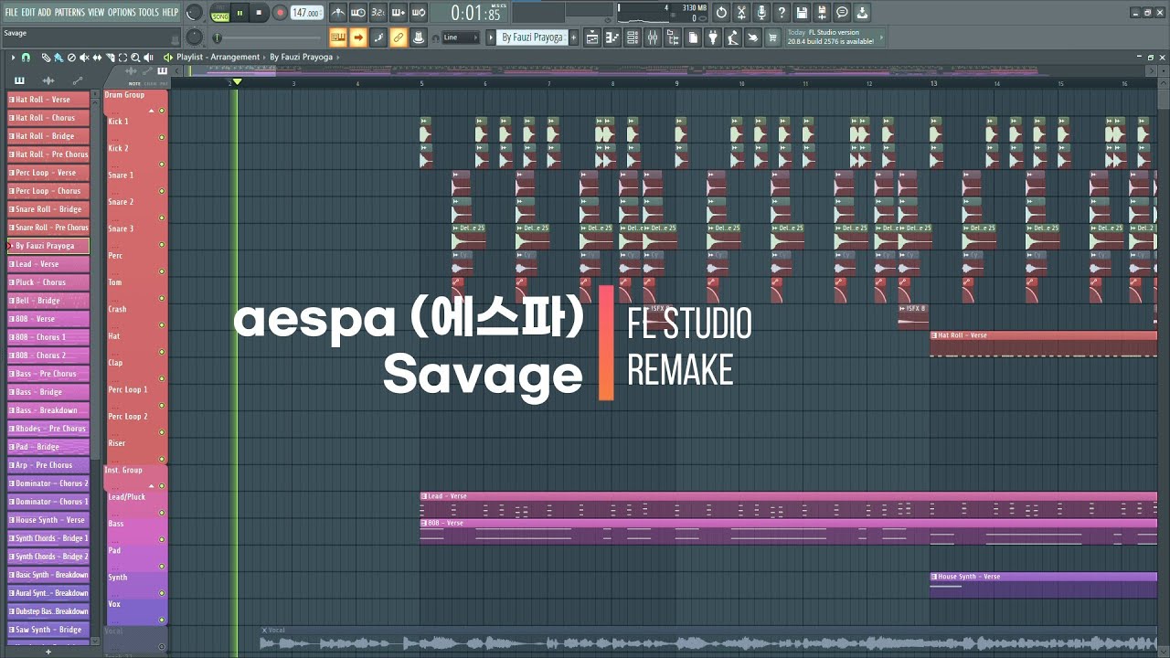Open the OPTIONS menu

[x=122, y=12]
